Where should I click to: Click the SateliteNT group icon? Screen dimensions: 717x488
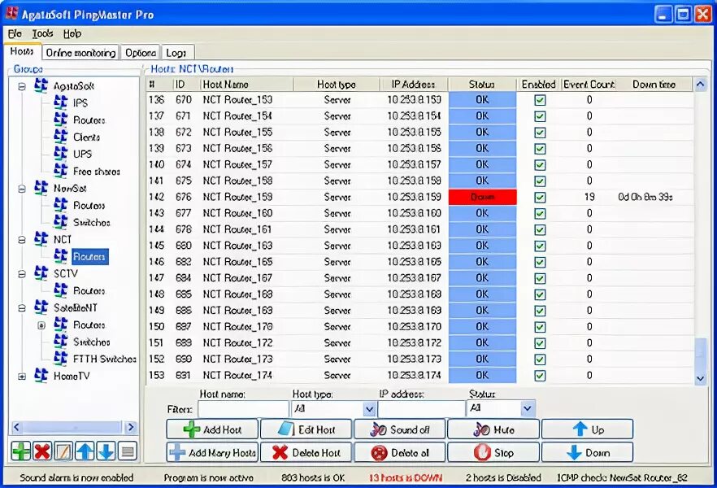pos(41,307)
